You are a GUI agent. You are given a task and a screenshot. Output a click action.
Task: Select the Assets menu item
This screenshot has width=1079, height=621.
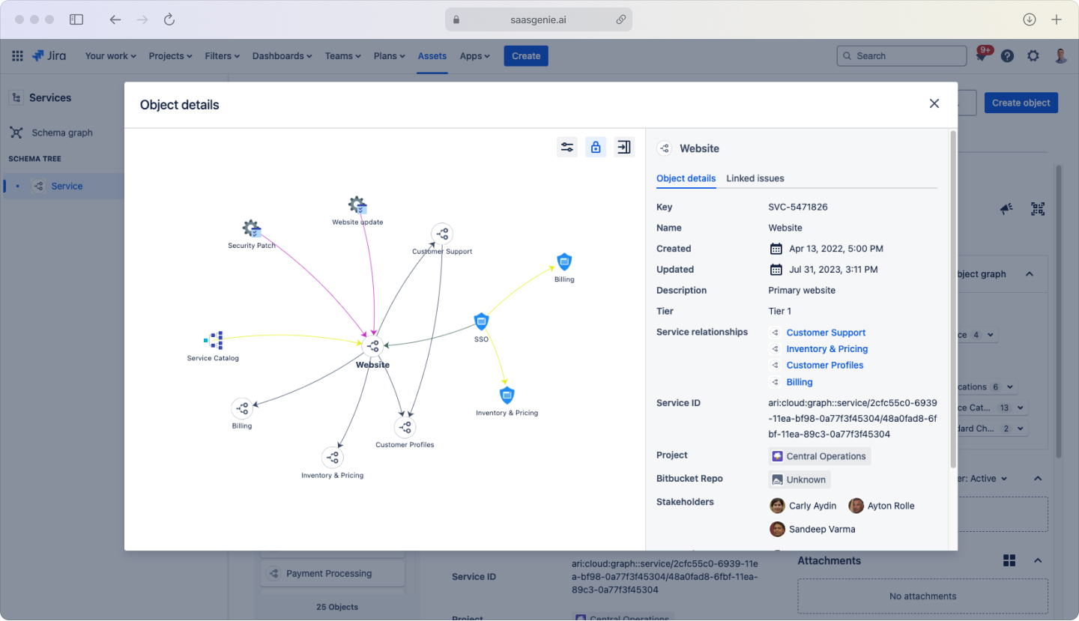(x=432, y=55)
